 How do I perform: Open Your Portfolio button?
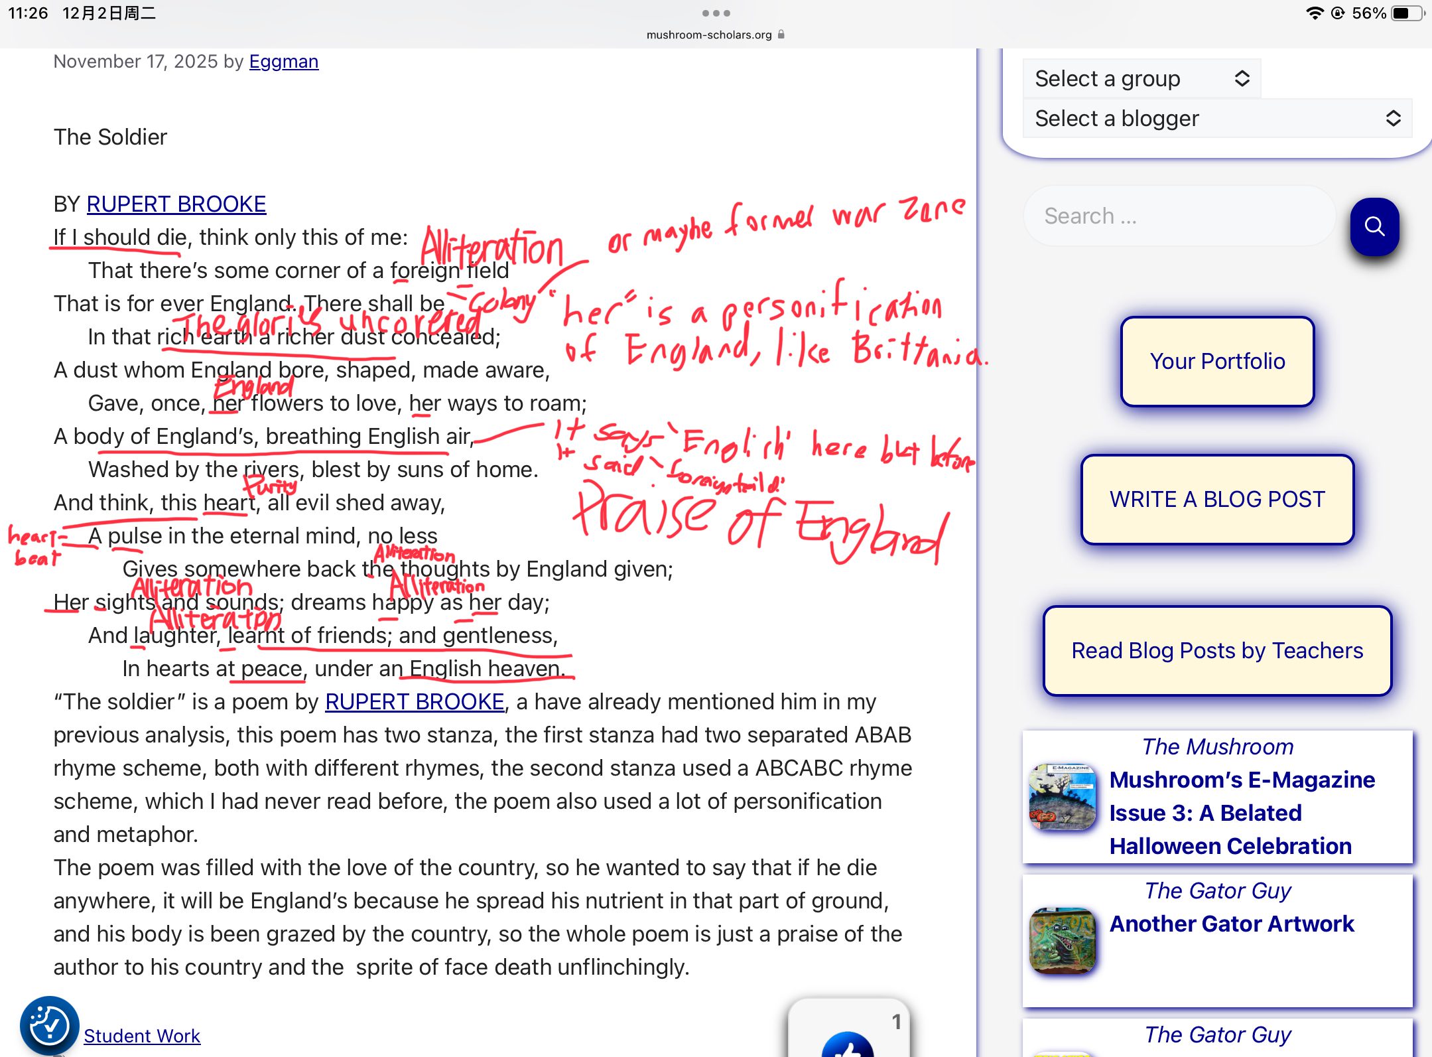(x=1217, y=362)
